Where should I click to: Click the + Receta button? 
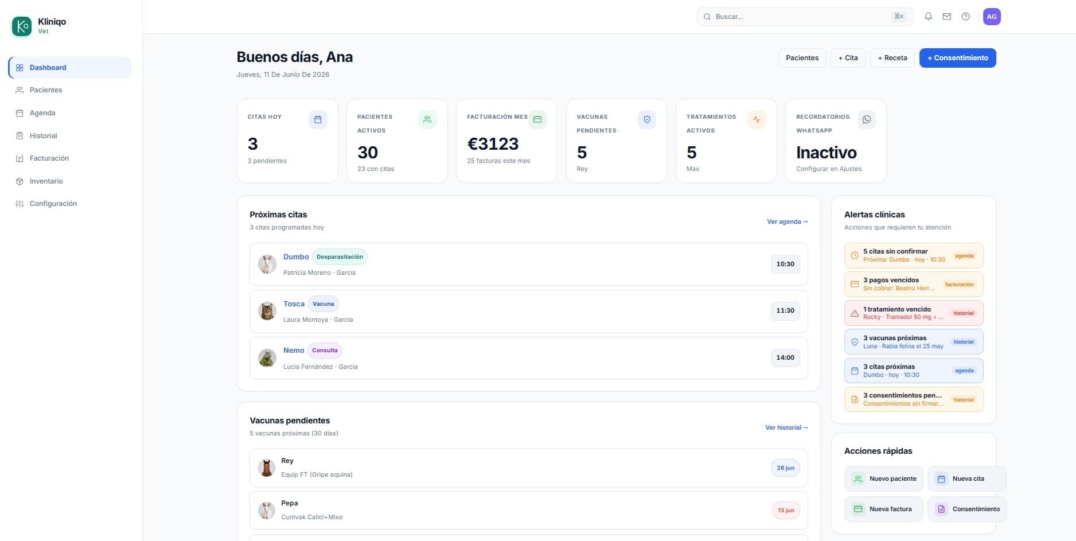point(892,58)
